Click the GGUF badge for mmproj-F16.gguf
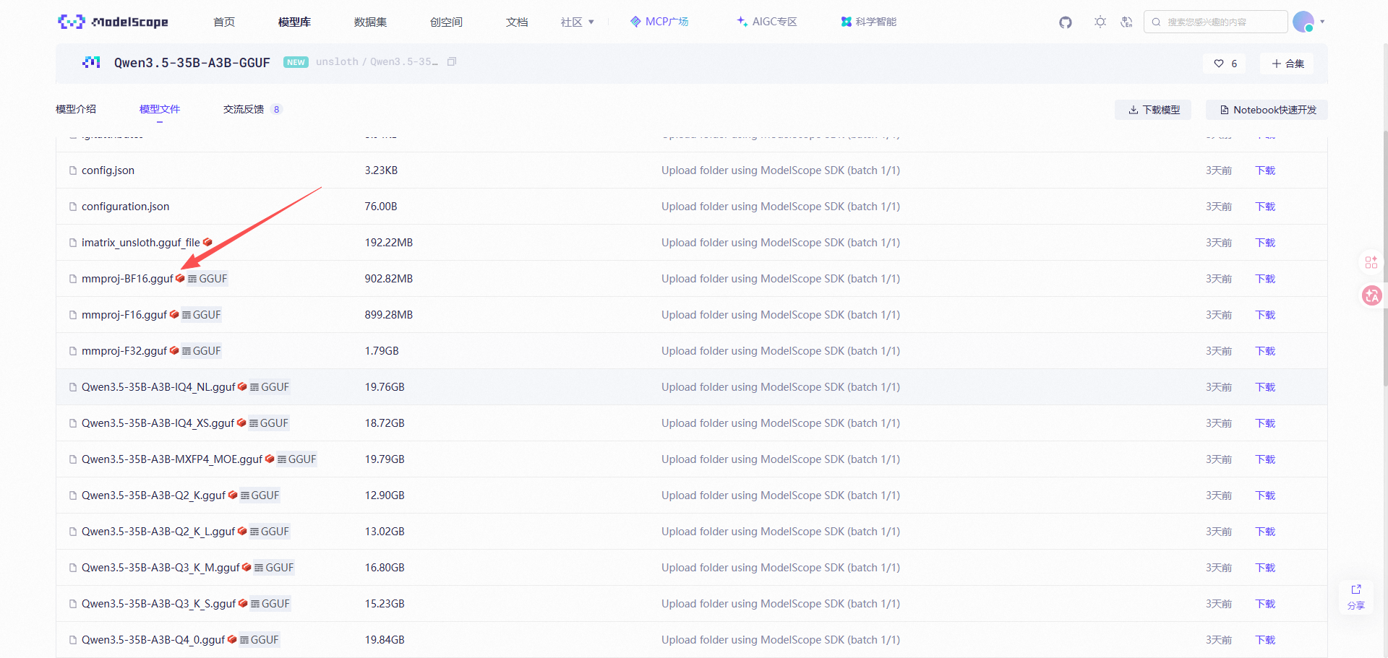The height and width of the screenshot is (658, 1388). point(202,315)
